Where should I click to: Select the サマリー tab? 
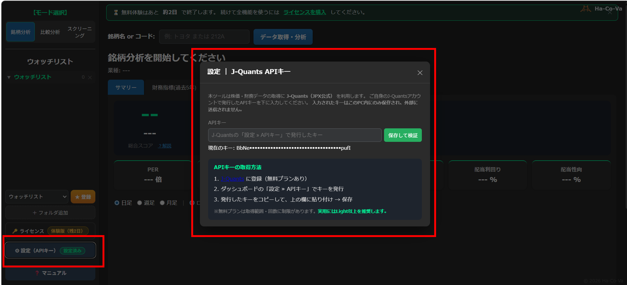click(x=126, y=87)
